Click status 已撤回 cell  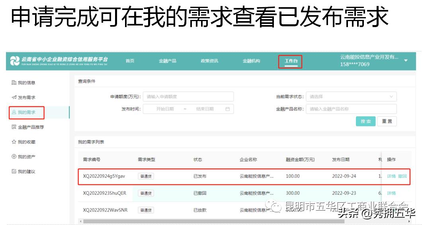click(200, 193)
